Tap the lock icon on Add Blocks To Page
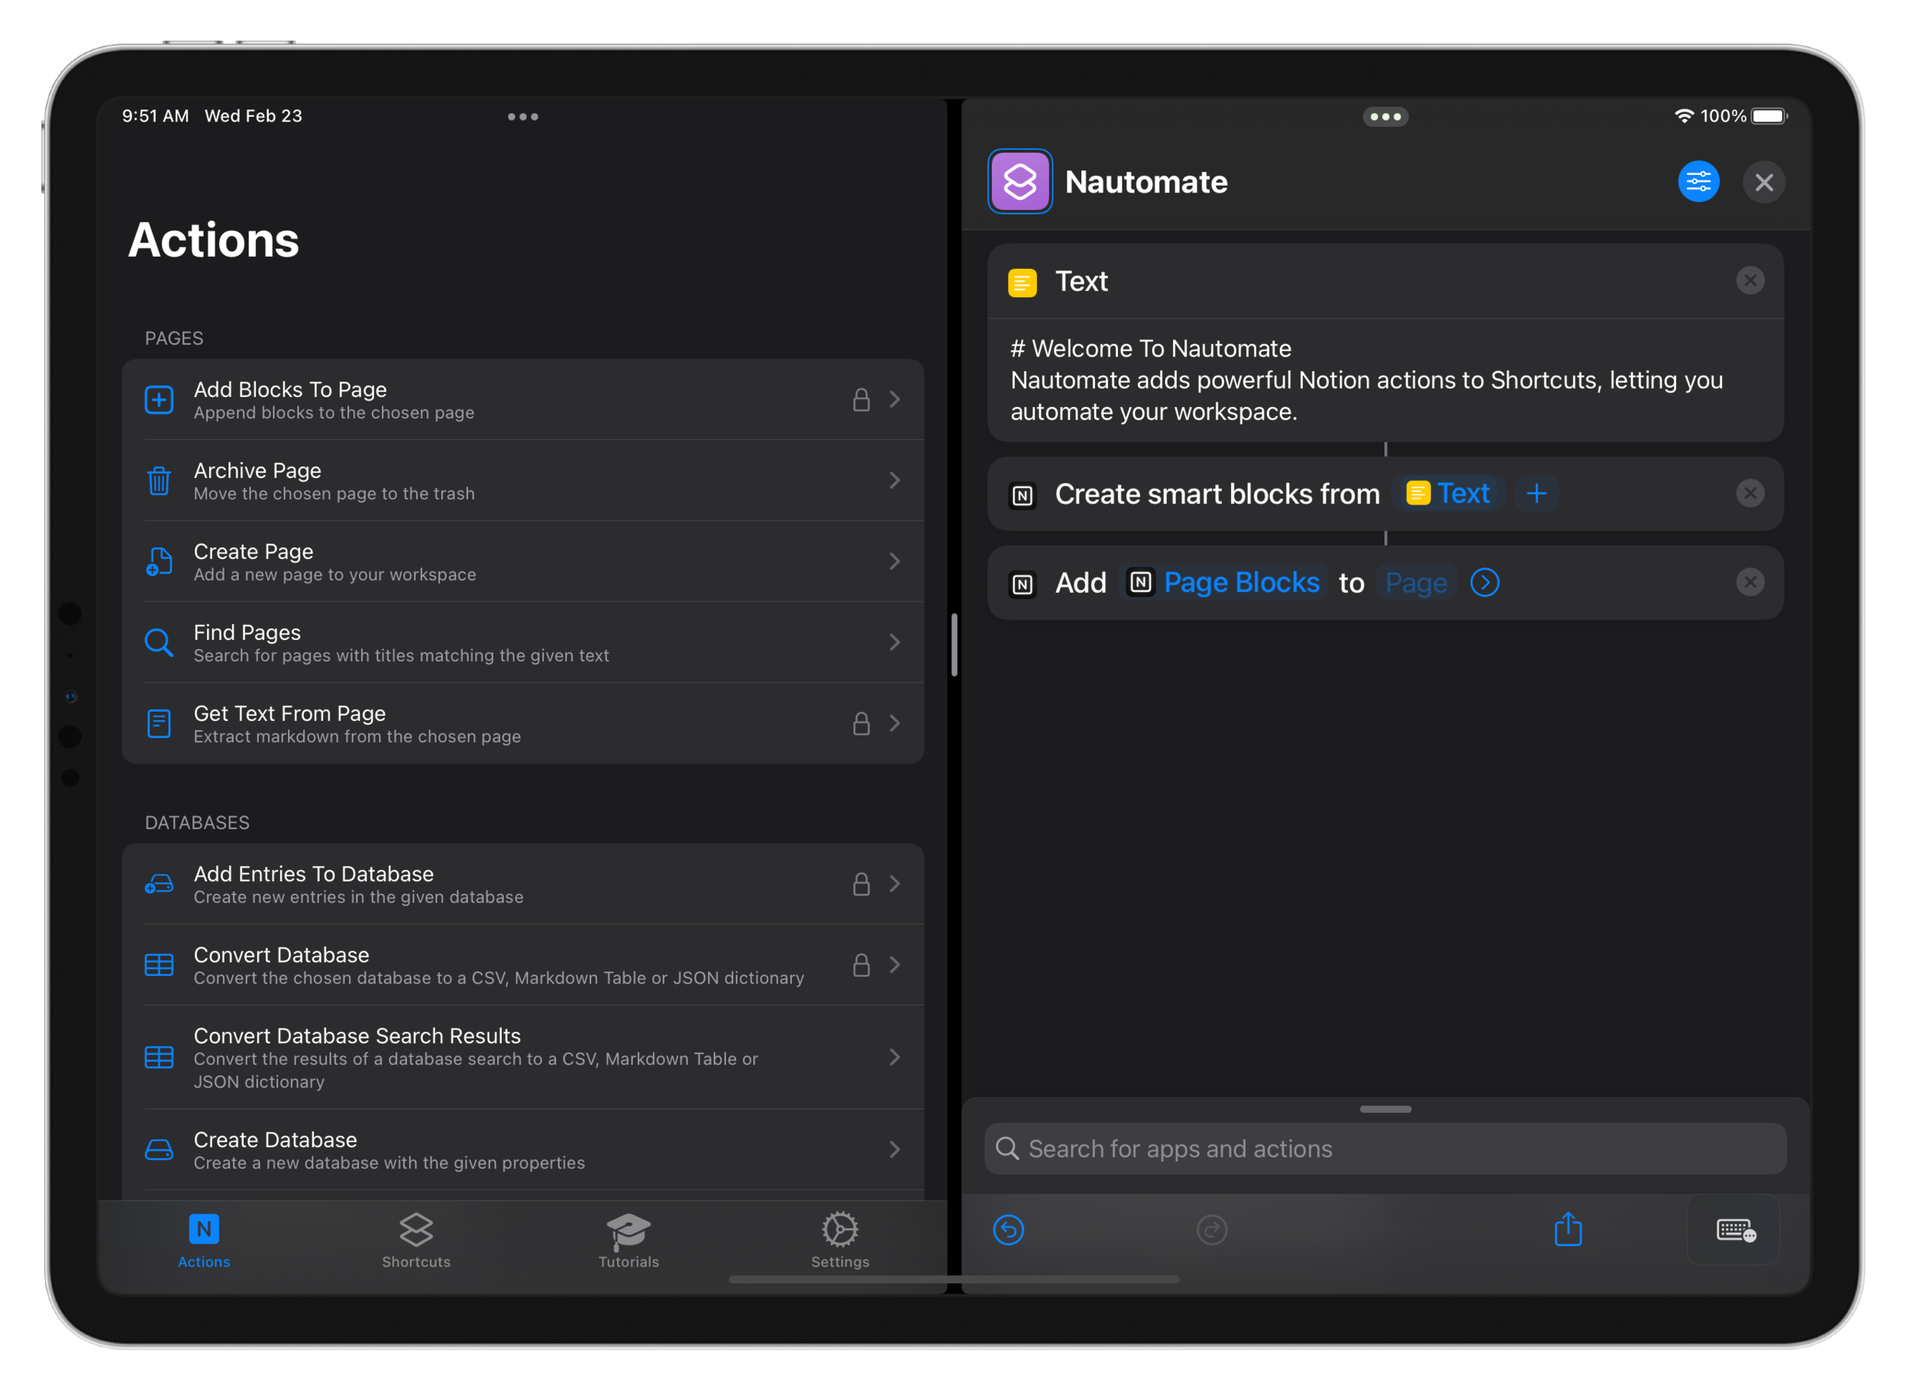Screen dimensions: 1909x1393 [861, 399]
